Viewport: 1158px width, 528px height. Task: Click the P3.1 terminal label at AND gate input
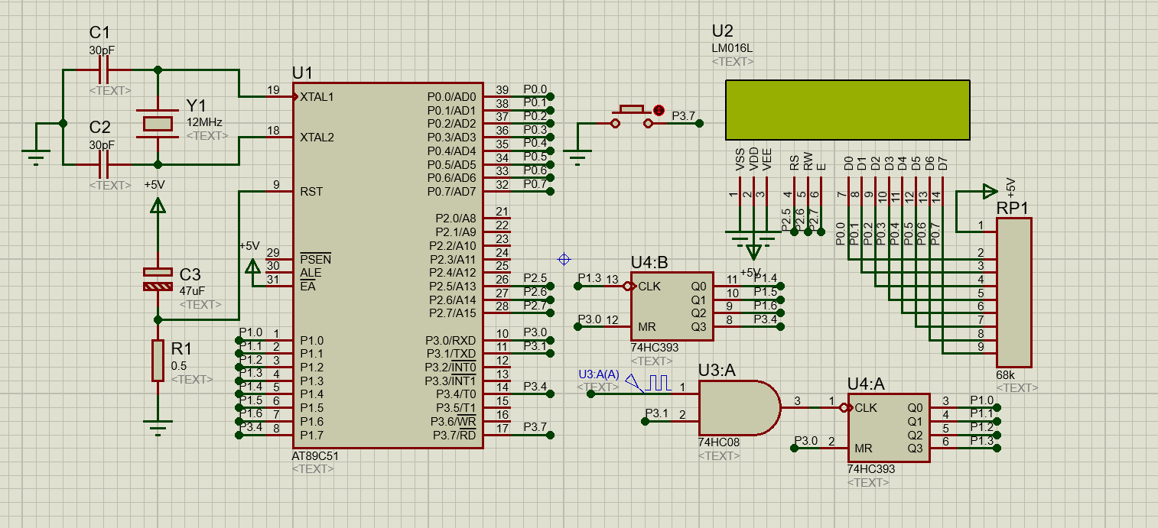click(656, 413)
